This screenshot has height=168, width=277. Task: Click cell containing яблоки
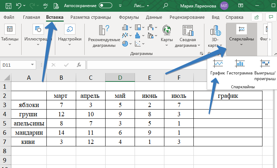[x=29, y=105]
